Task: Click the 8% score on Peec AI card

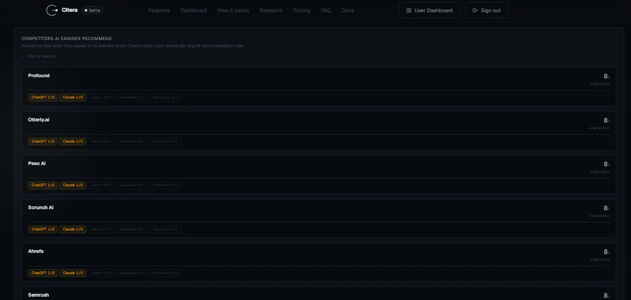Action: tap(607, 164)
